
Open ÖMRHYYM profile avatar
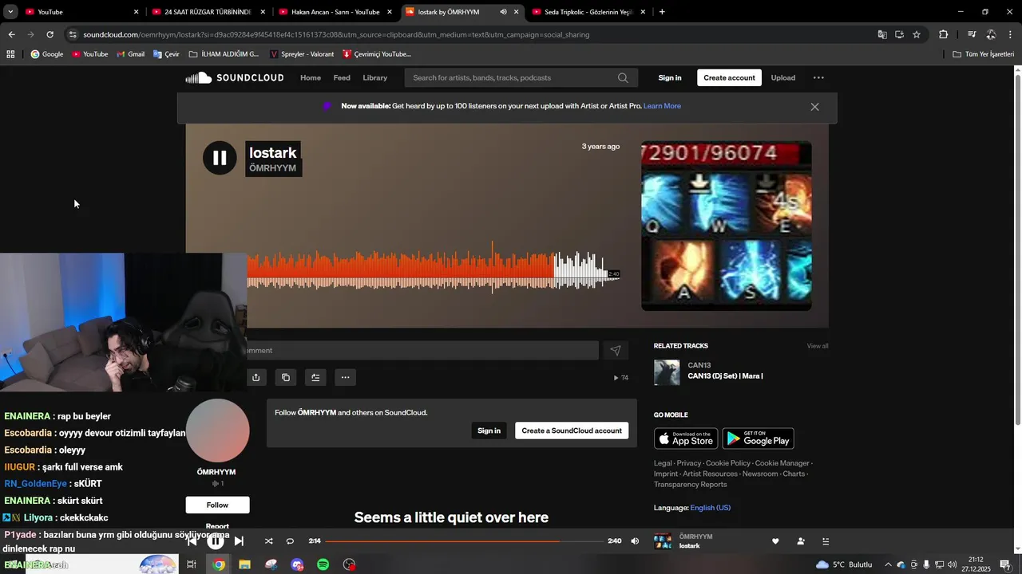click(217, 431)
